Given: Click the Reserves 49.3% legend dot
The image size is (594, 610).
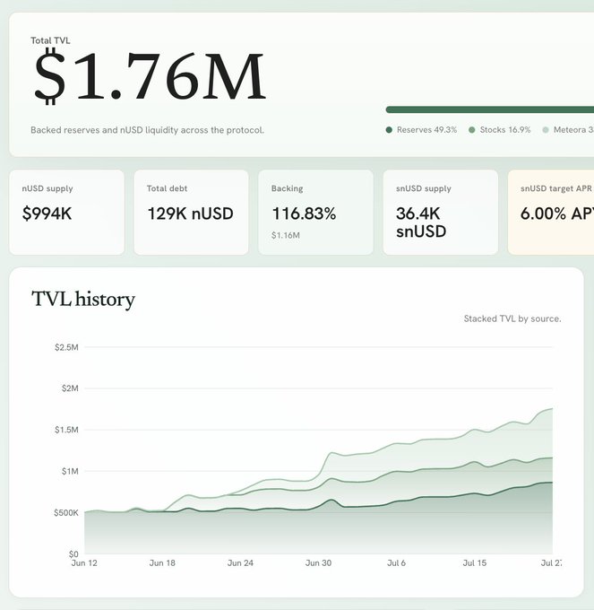Looking at the screenshot, I should [389, 130].
